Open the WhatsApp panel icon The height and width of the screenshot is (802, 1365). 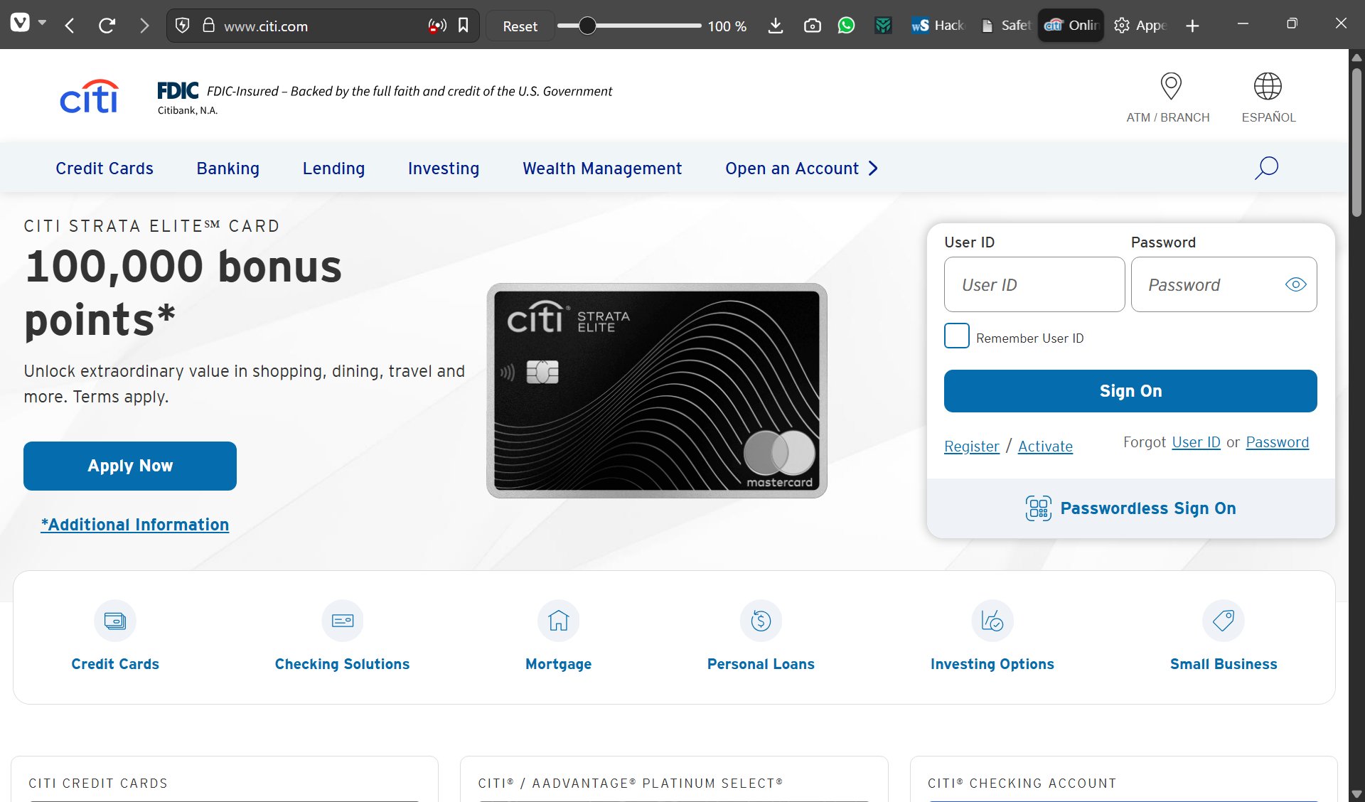[x=846, y=26]
